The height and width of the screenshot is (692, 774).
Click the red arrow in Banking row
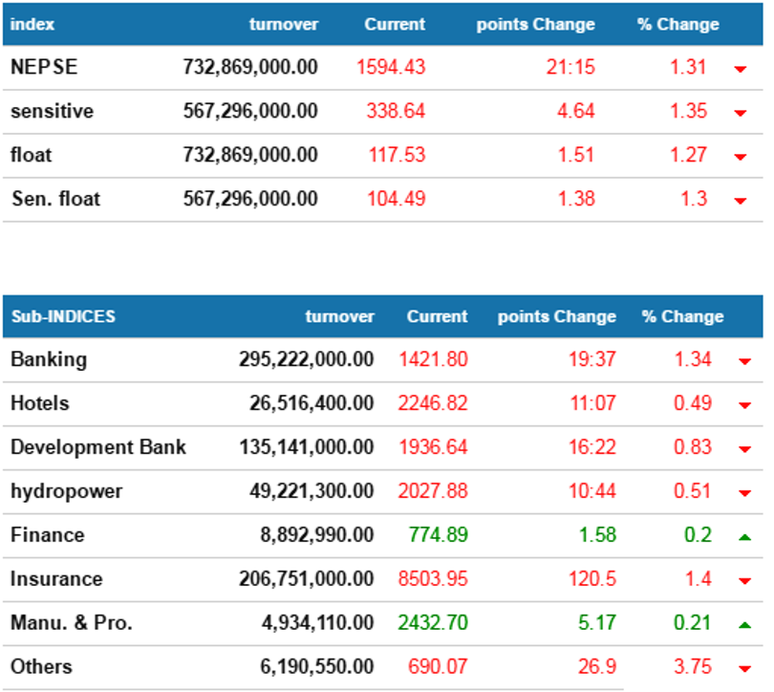point(744,361)
